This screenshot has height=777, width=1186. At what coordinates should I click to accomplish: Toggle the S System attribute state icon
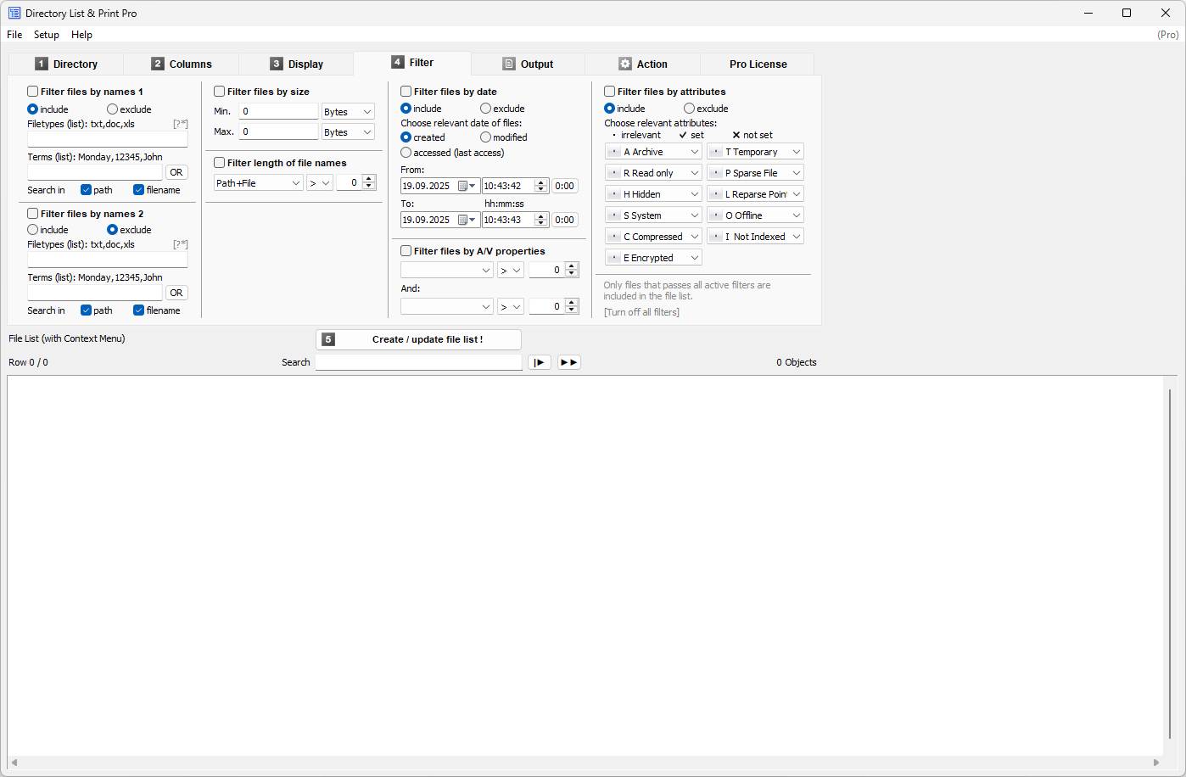[x=614, y=215]
